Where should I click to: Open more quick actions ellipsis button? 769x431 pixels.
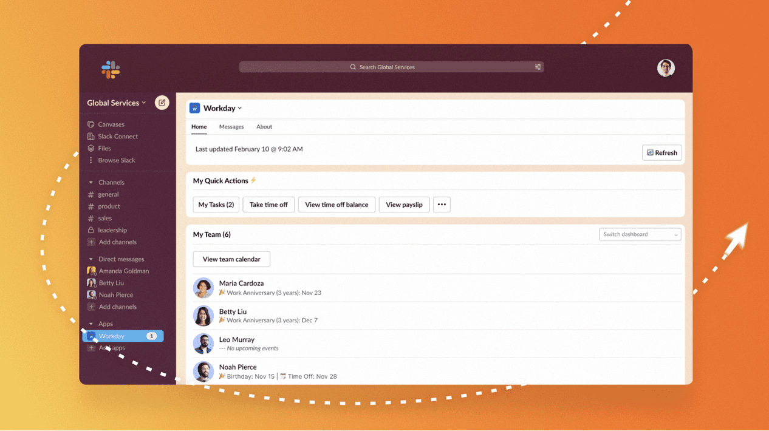point(442,205)
